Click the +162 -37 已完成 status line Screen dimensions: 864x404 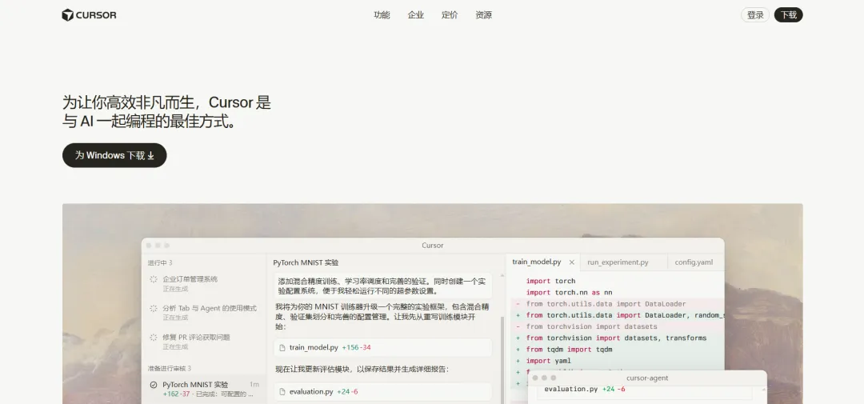[208, 394]
